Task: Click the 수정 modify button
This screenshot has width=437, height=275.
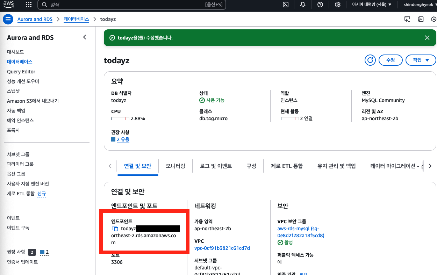Action: point(391,60)
